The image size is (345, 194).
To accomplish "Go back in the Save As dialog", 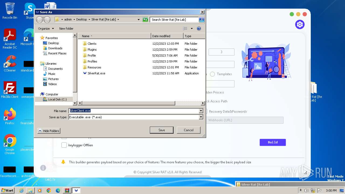I will pos(39,19).
